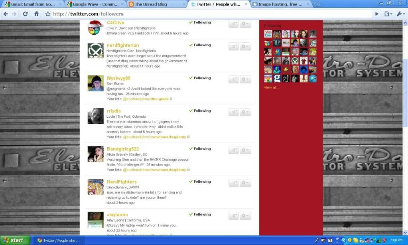Viewport: 408px width, 245px height.
Task: Open the gear actions menu for amyleona
Action: pyautogui.click(x=245, y=215)
